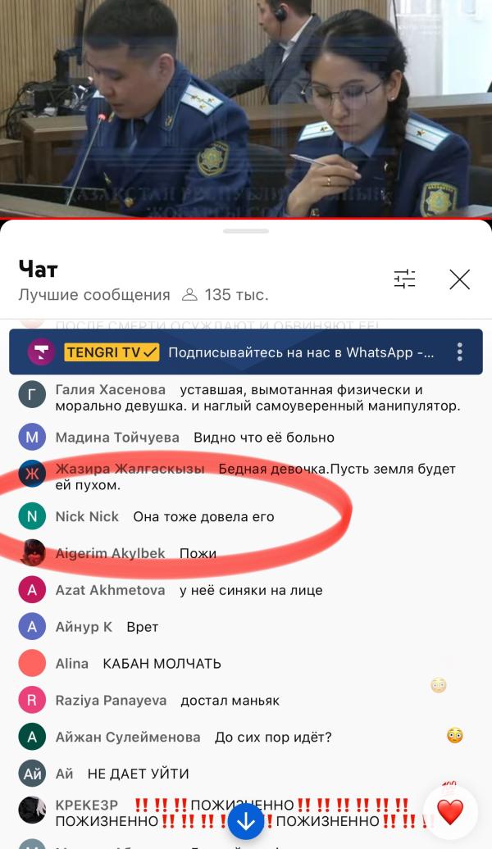The width and height of the screenshot is (492, 849).
Task: Tap the livestream video area
Action: point(246,108)
